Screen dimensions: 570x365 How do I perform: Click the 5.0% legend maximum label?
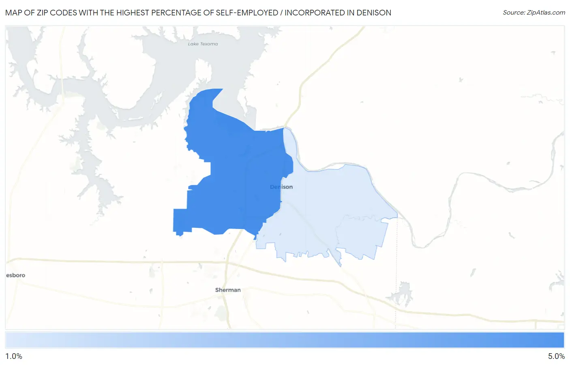point(556,356)
